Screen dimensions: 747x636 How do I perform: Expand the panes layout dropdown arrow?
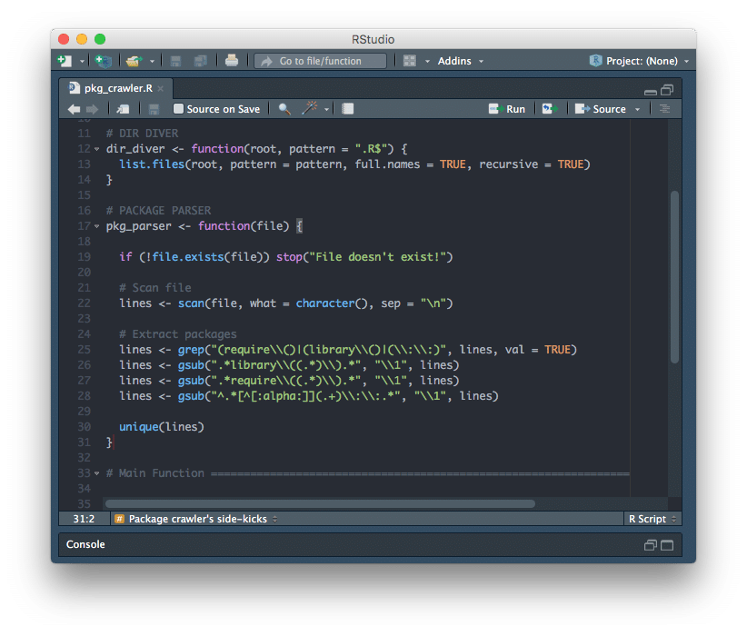click(x=427, y=61)
